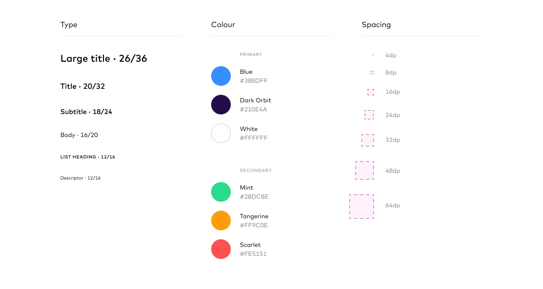Click the Subtitle 18/24 type sample

[x=86, y=112]
